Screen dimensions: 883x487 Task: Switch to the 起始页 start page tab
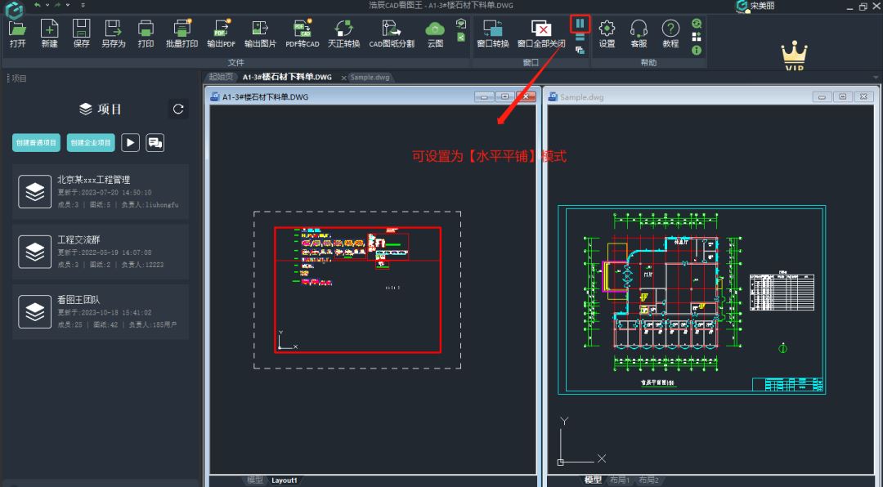(219, 78)
